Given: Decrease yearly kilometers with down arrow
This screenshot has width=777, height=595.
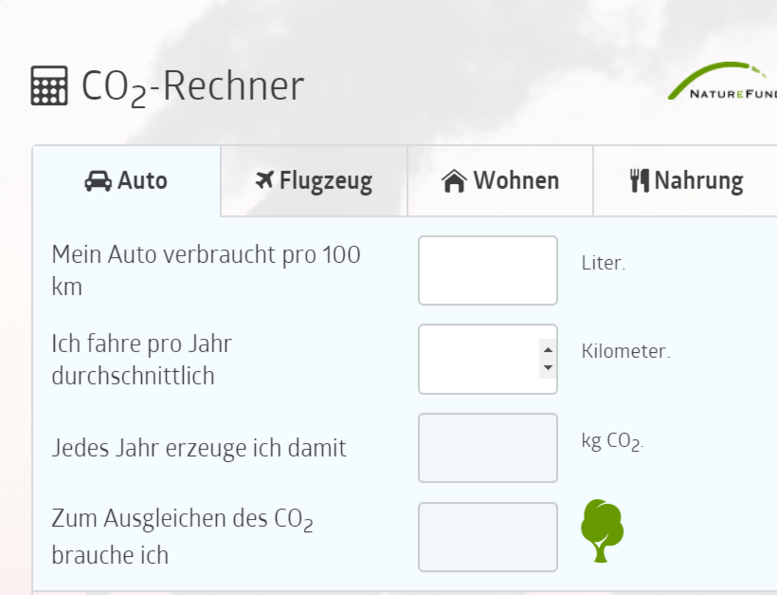Looking at the screenshot, I should click(x=548, y=368).
